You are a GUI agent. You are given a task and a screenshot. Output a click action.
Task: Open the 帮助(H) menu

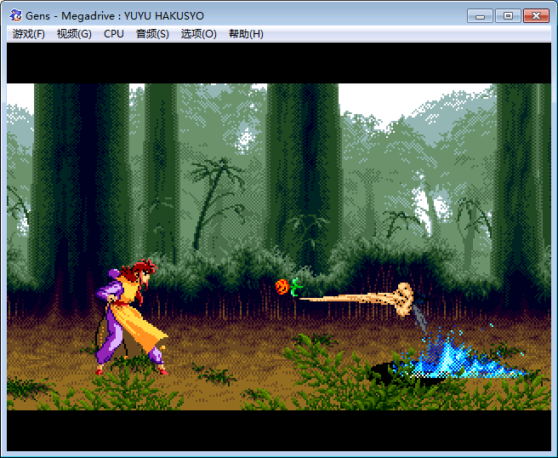click(x=246, y=34)
